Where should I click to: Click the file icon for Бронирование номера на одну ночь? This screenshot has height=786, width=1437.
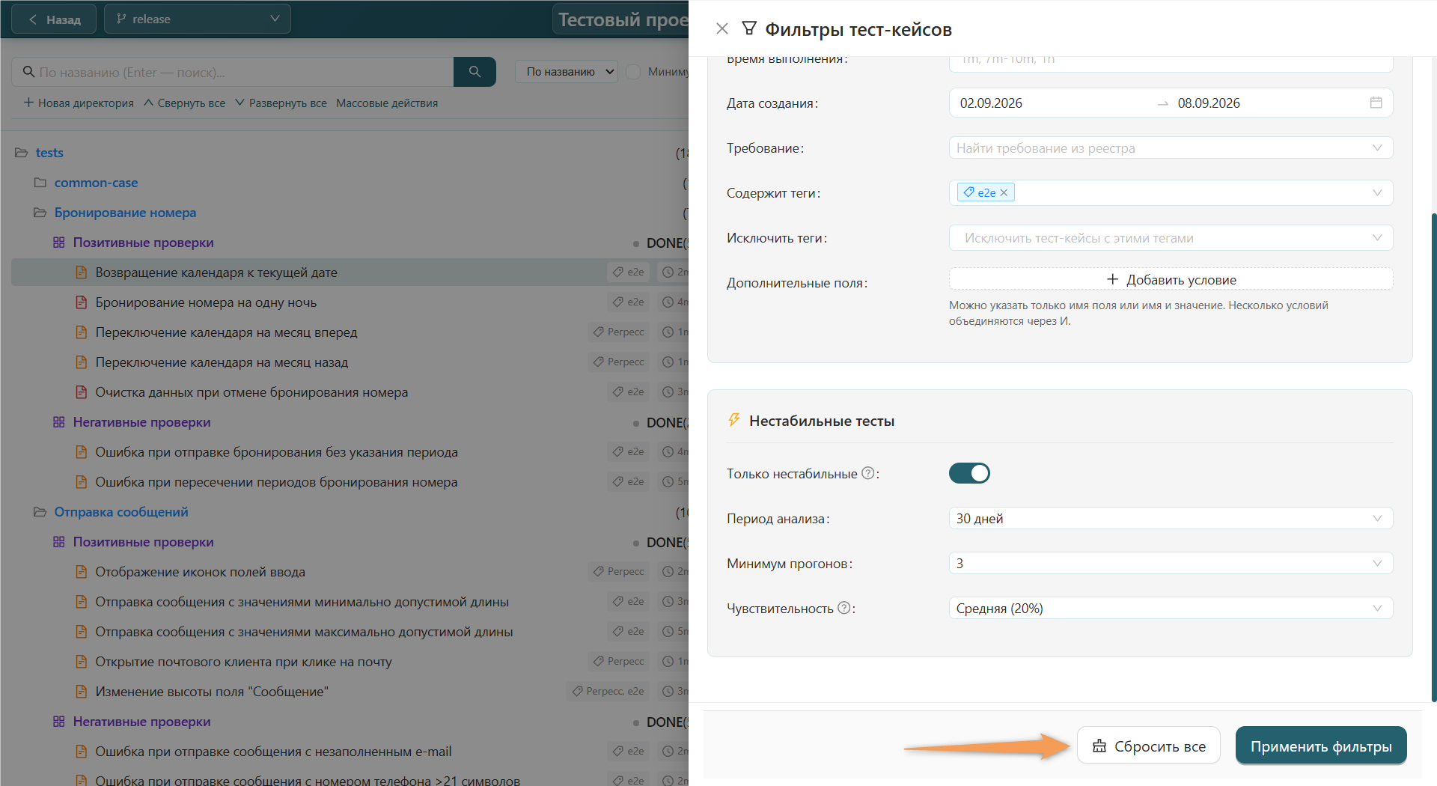coord(81,302)
